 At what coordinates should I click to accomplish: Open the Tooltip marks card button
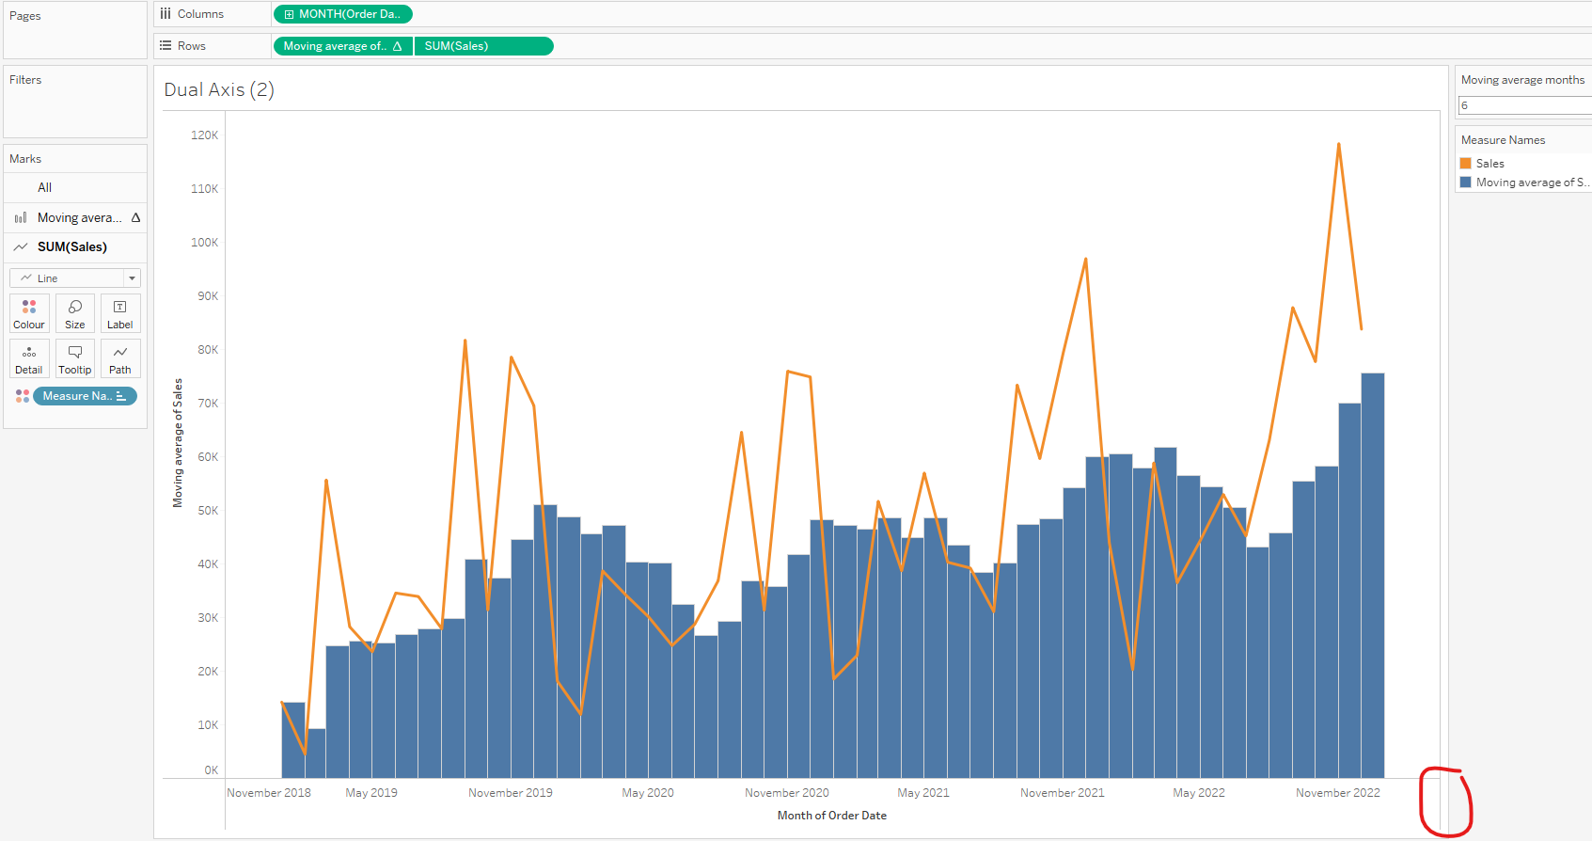coord(75,358)
